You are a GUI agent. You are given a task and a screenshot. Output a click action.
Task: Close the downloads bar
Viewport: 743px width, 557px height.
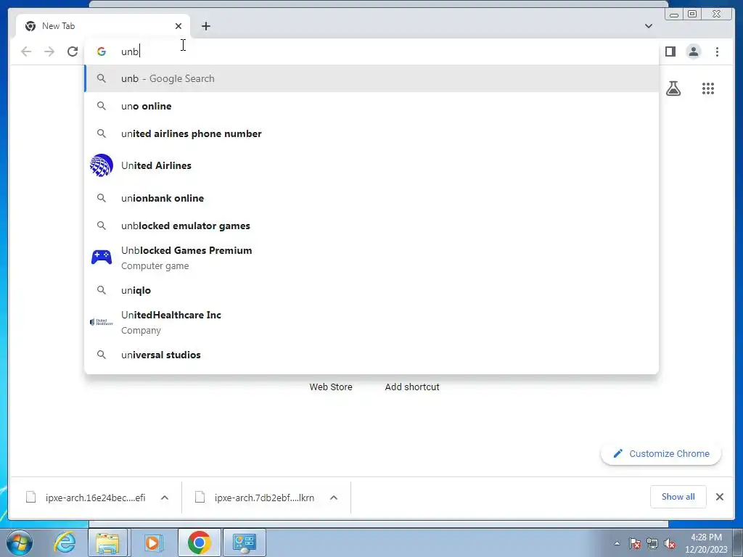pos(719,496)
